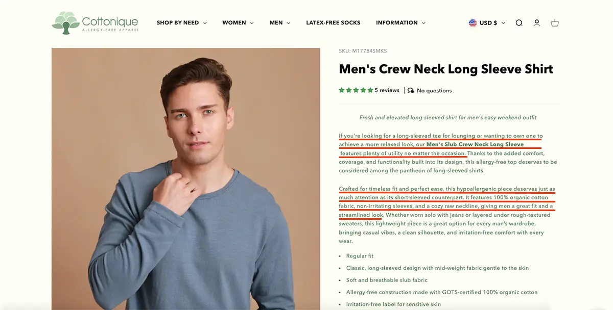Image resolution: width=613 pixels, height=310 pixels.
Task: Open the search magnifier icon
Action: (x=519, y=23)
